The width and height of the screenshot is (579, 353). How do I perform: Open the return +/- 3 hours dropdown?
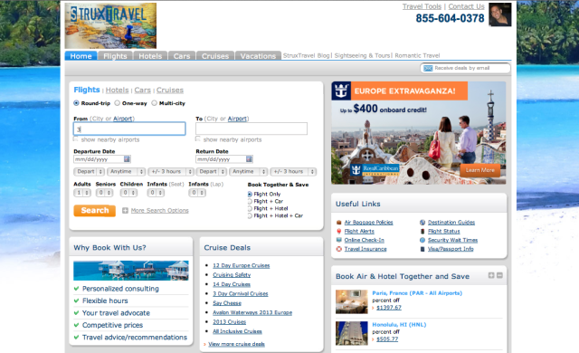click(293, 172)
